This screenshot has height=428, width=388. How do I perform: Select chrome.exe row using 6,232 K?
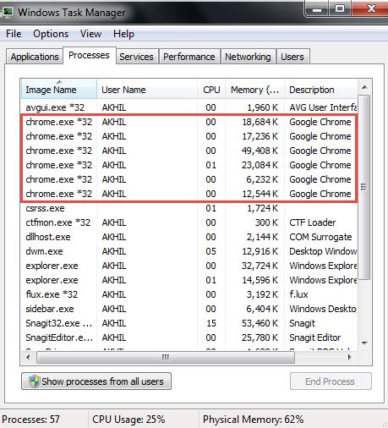189,179
